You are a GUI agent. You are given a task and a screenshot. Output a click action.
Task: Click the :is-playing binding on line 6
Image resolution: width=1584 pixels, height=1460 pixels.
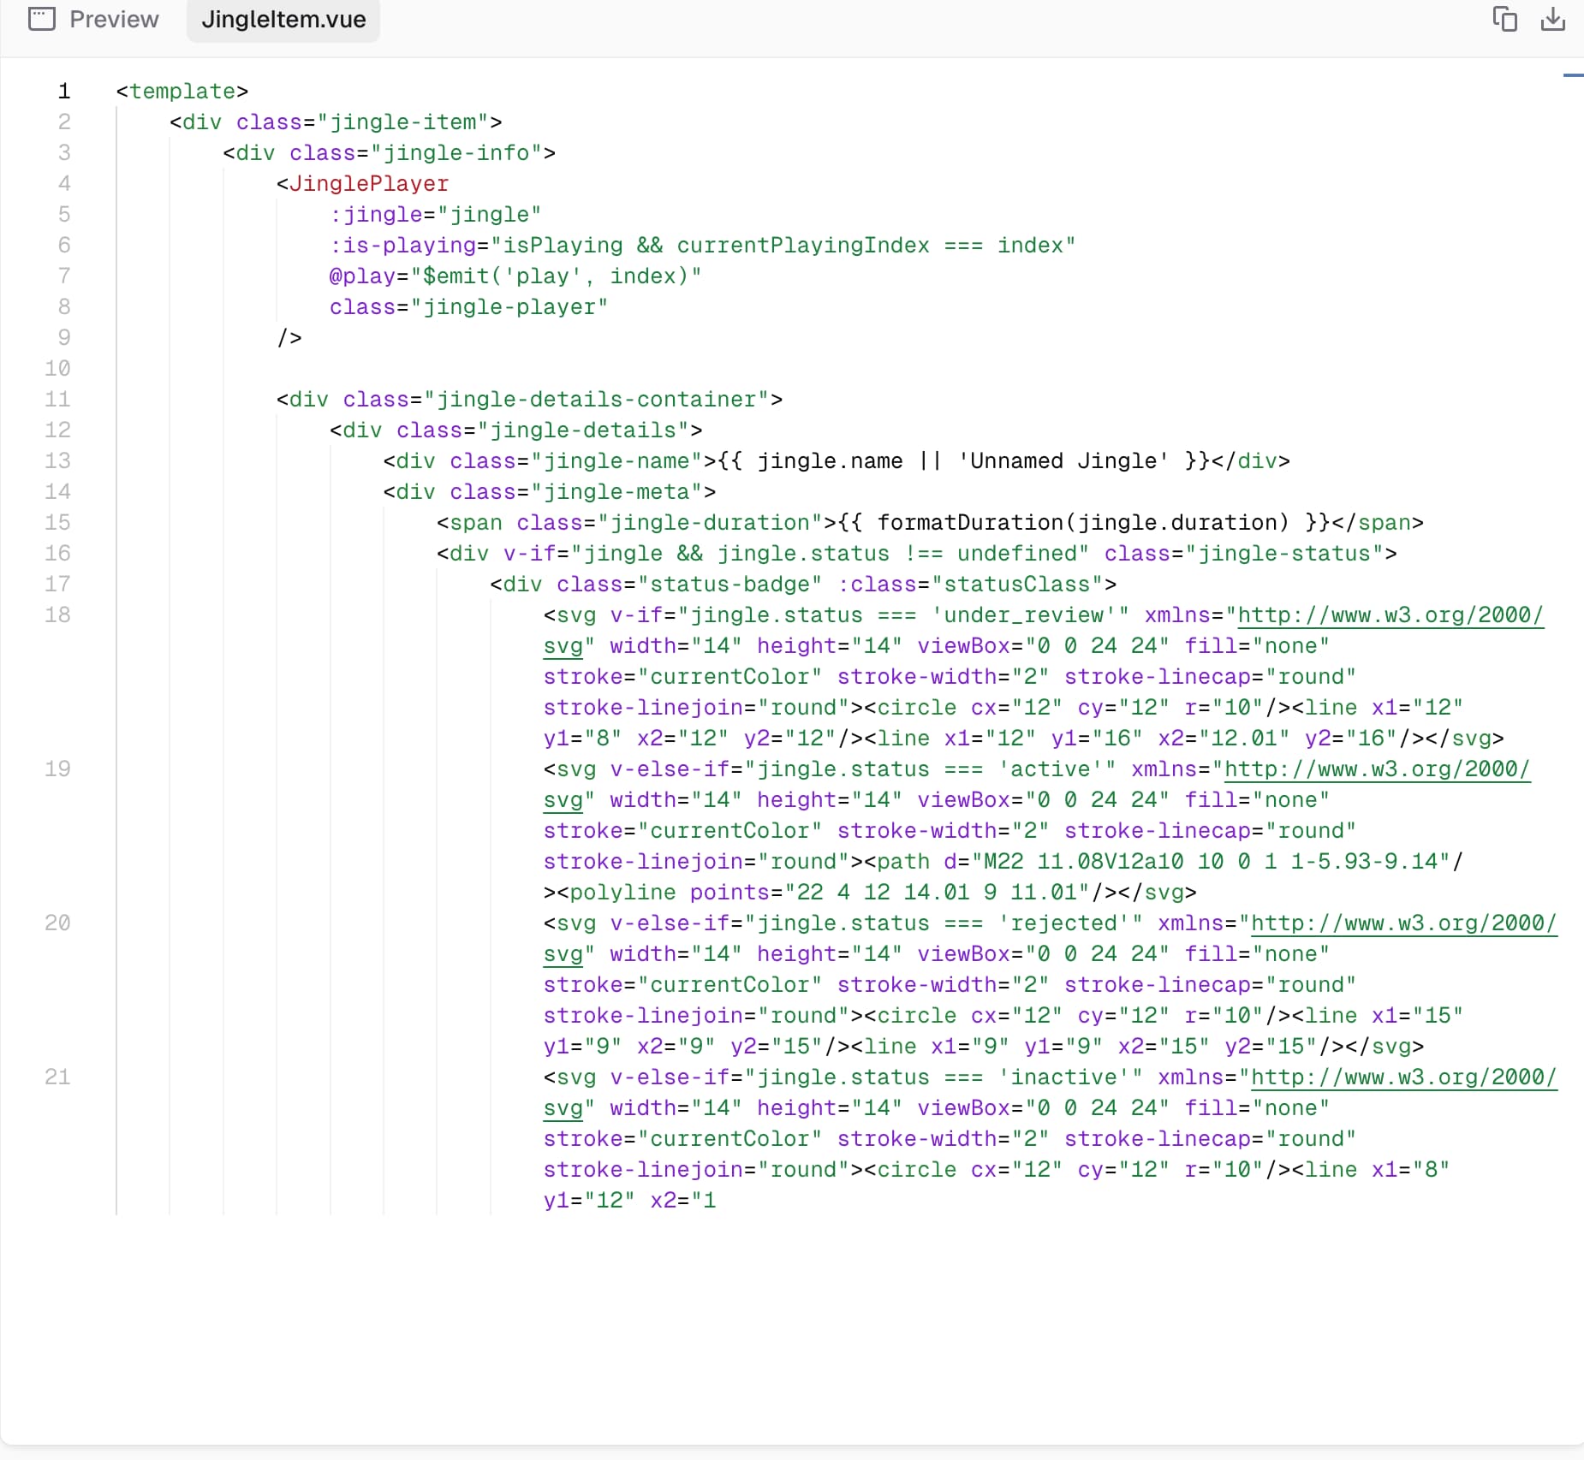(x=702, y=246)
